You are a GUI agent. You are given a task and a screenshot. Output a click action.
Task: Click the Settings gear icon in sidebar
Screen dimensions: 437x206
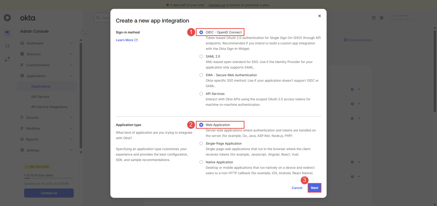click(22, 150)
